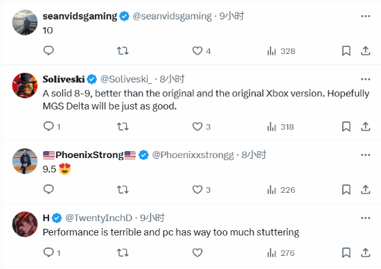Viewport: 381px width, 269px height.
Task: Open PhoenixStrong's avatar
Action: tap(25, 161)
